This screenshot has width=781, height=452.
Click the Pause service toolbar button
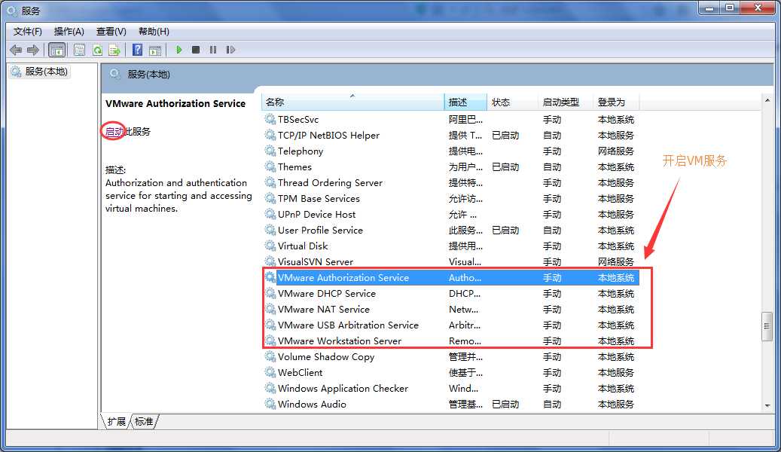[x=213, y=49]
